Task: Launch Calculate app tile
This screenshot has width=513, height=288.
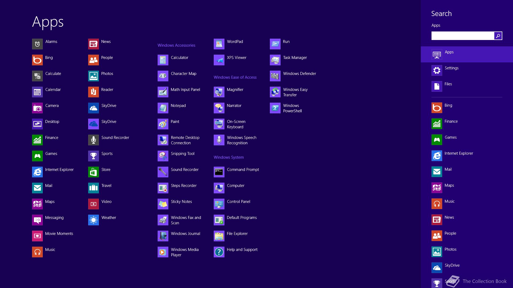Action: click(37, 76)
